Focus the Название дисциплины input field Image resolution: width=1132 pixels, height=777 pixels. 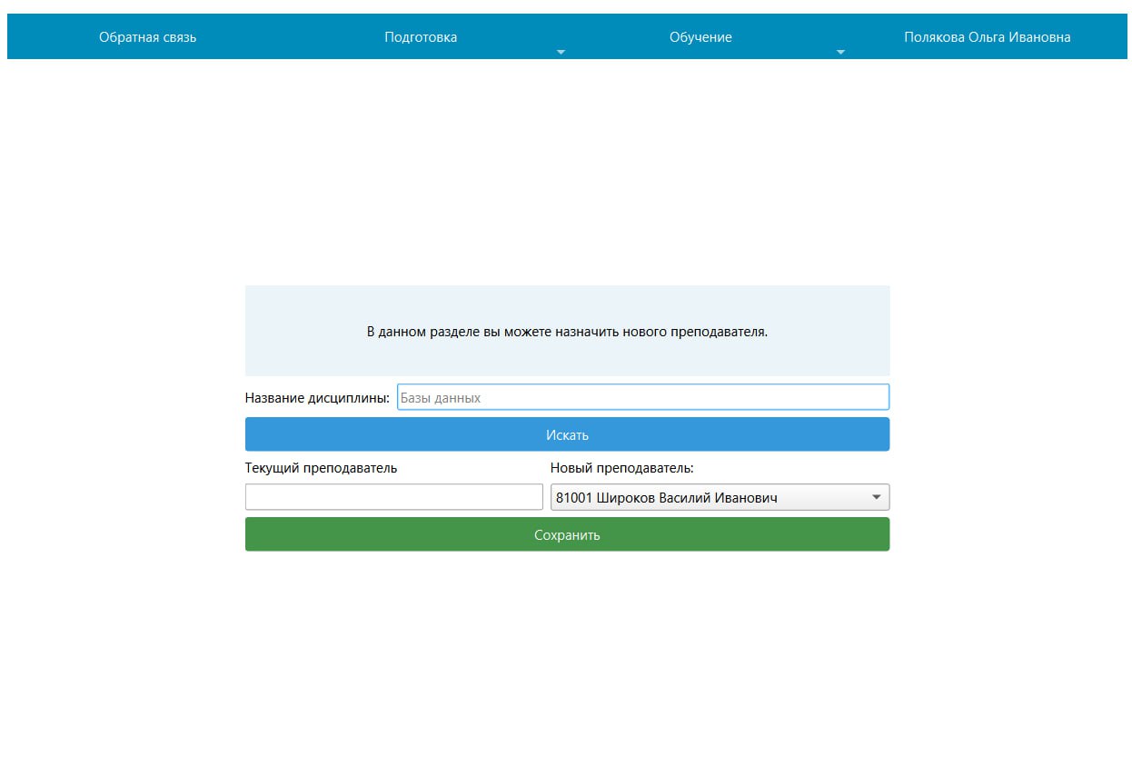(643, 397)
